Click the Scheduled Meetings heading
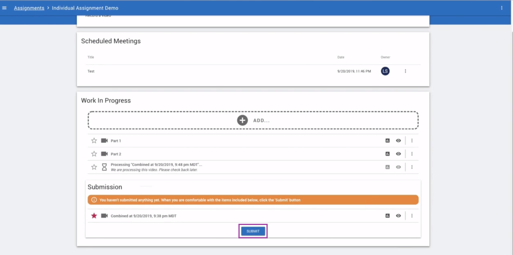Screen dimensions: 513x255 tap(111, 41)
